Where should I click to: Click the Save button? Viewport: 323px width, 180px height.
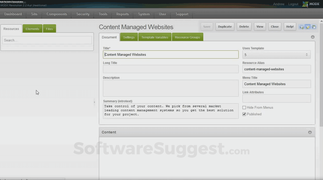(x=207, y=27)
